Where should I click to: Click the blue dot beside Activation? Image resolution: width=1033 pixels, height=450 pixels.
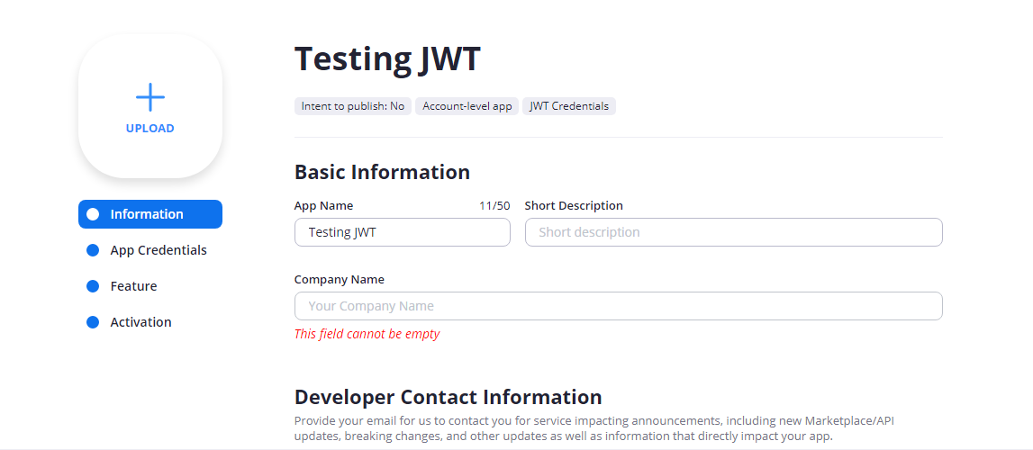tap(93, 322)
